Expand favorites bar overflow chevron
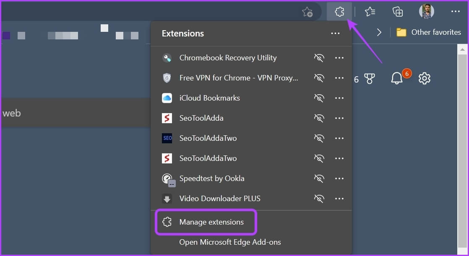The image size is (469, 256). click(379, 32)
